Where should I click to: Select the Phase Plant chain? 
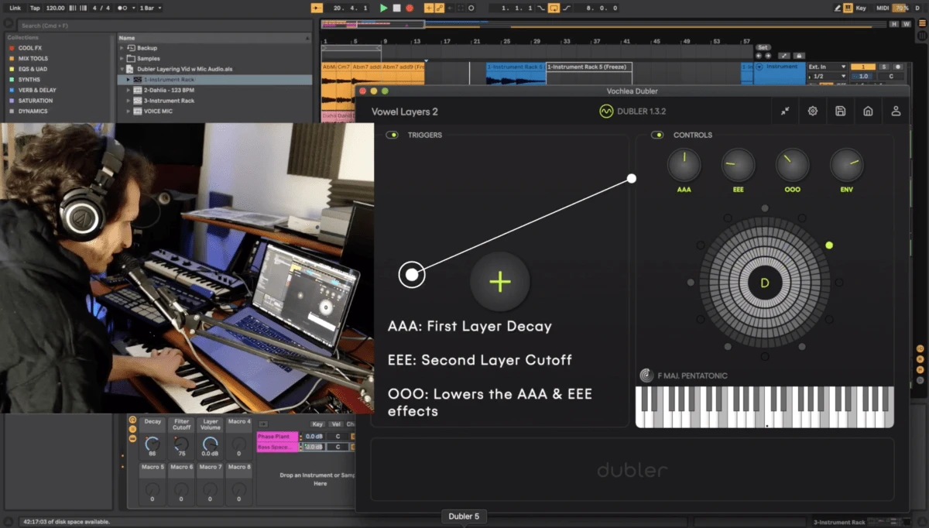click(x=277, y=437)
